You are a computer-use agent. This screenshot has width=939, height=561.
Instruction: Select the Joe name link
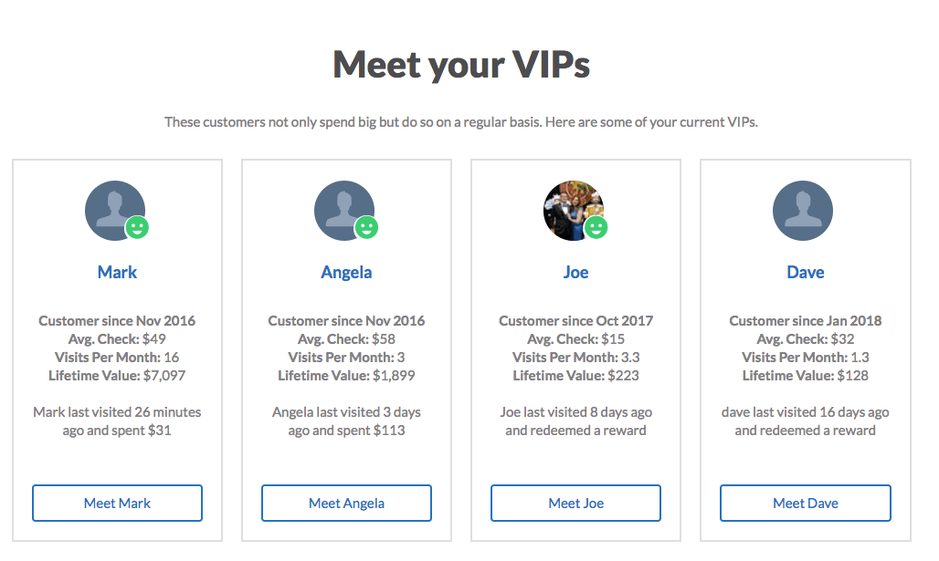(x=575, y=272)
